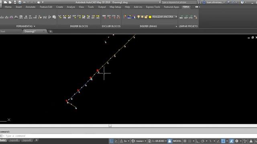Click the clean CEP project icon
The image size is (257, 144).
186,17
